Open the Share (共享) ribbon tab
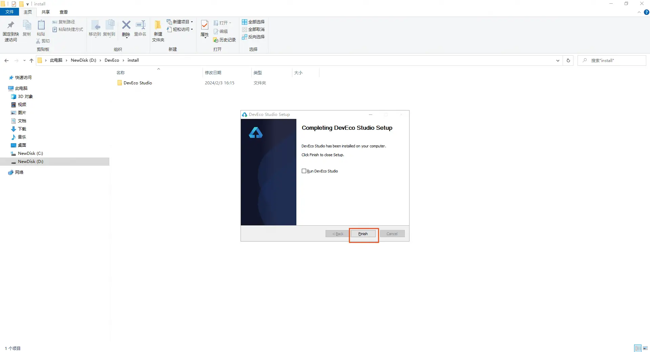The width and height of the screenshot is (650, 352). click(x=45, y=12)
